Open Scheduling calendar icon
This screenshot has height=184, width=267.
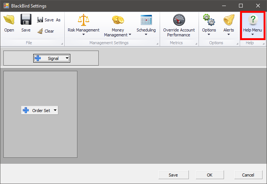(146, 20)
